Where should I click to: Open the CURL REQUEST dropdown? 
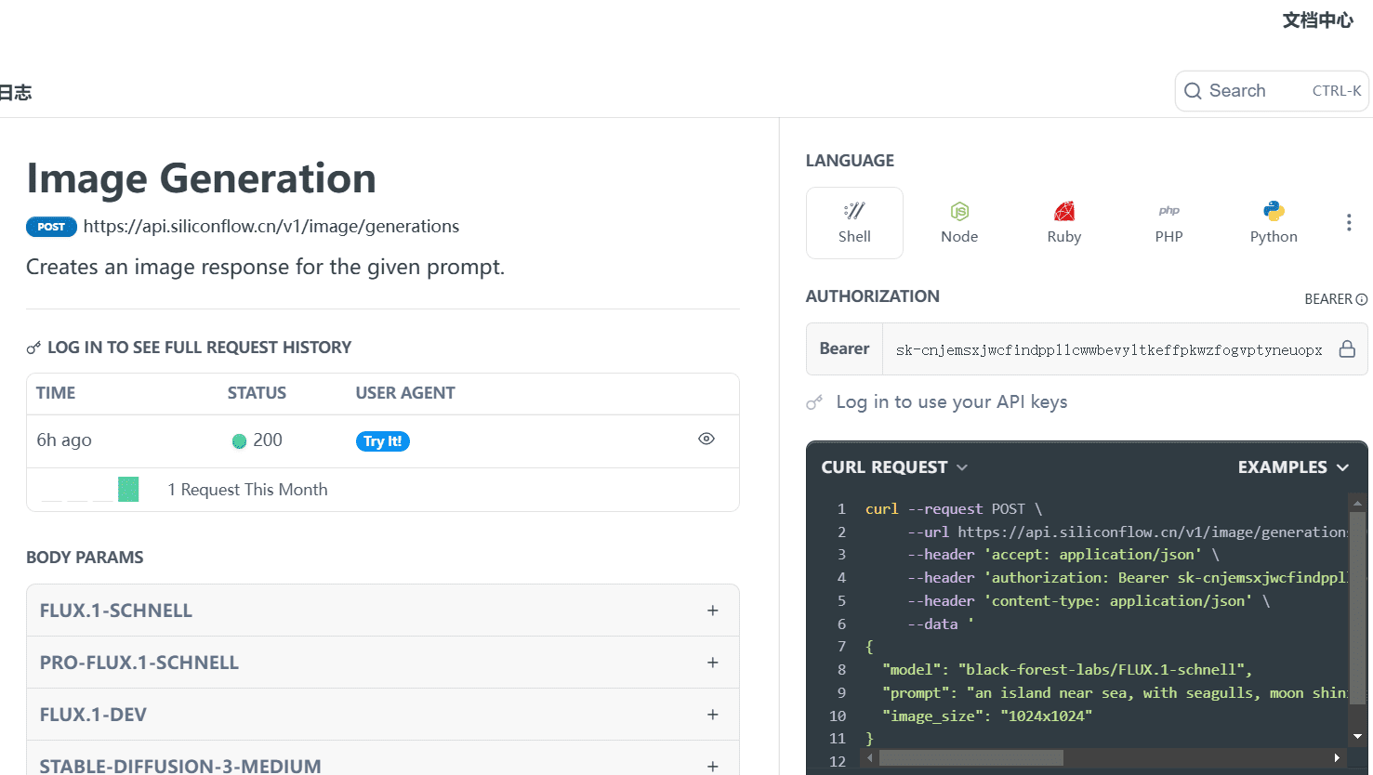click(894, 467)
